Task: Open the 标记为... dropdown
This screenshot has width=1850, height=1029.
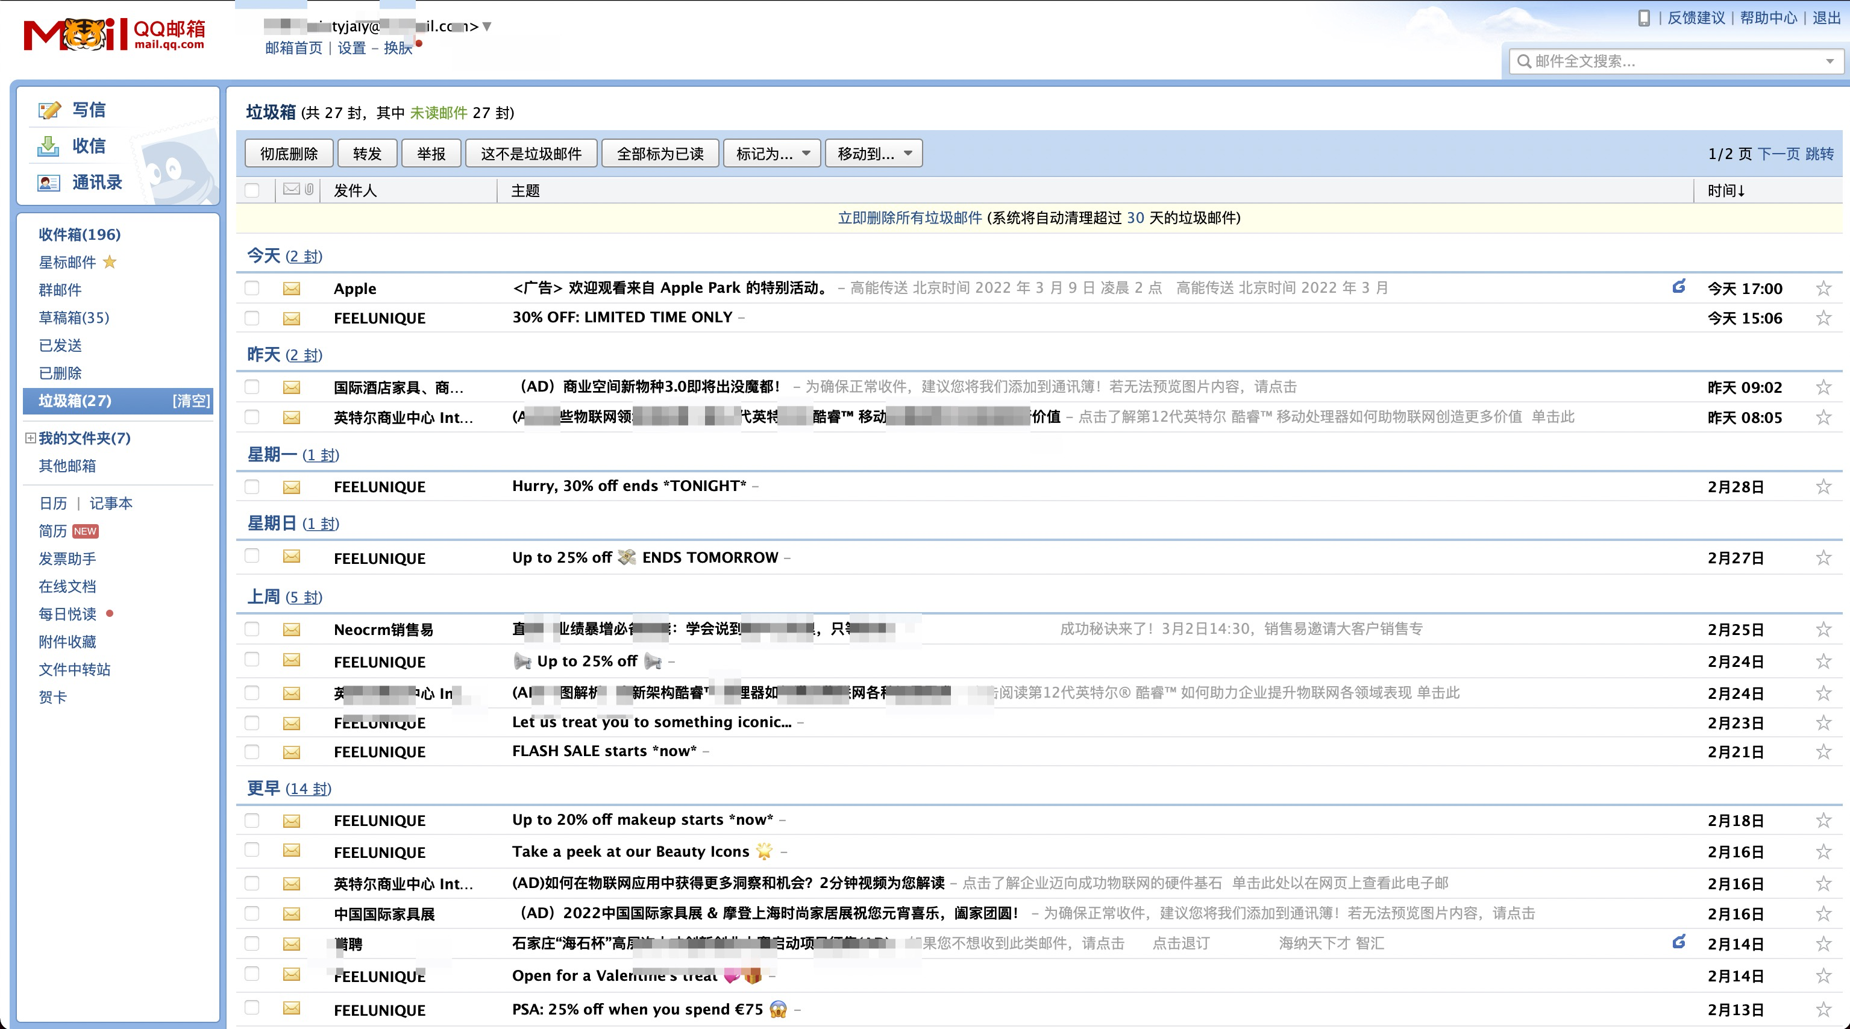Action: pyautogui.click(x=772, y=154)
